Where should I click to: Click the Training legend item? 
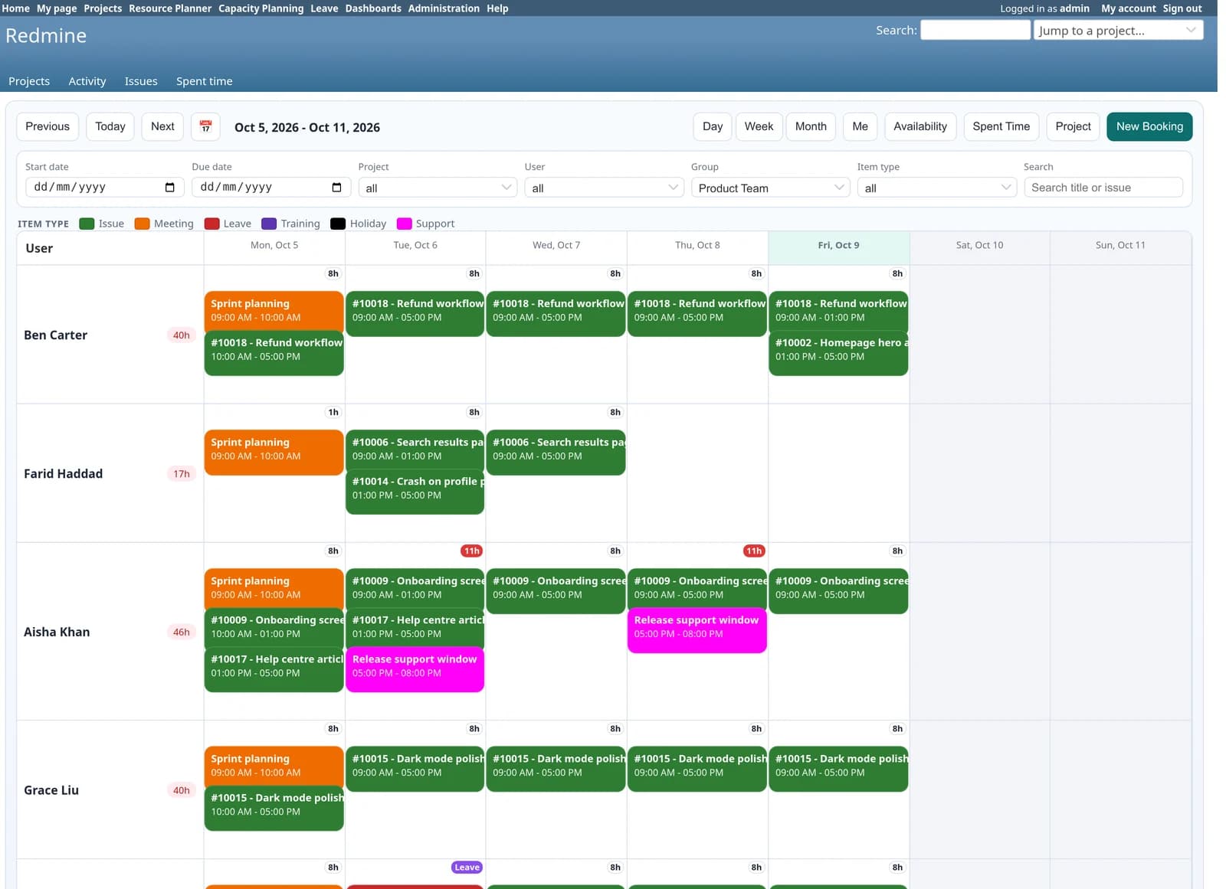tap(290, 224)
